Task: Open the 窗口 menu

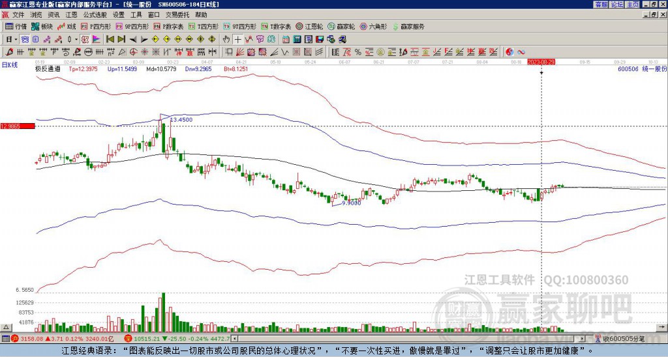Action: (154, 15)
